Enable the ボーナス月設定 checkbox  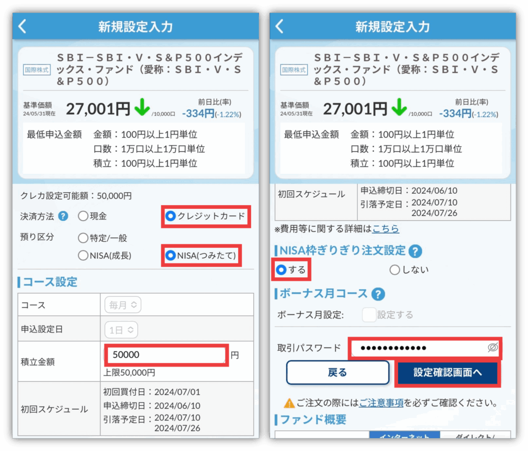(x=369, y=314)
